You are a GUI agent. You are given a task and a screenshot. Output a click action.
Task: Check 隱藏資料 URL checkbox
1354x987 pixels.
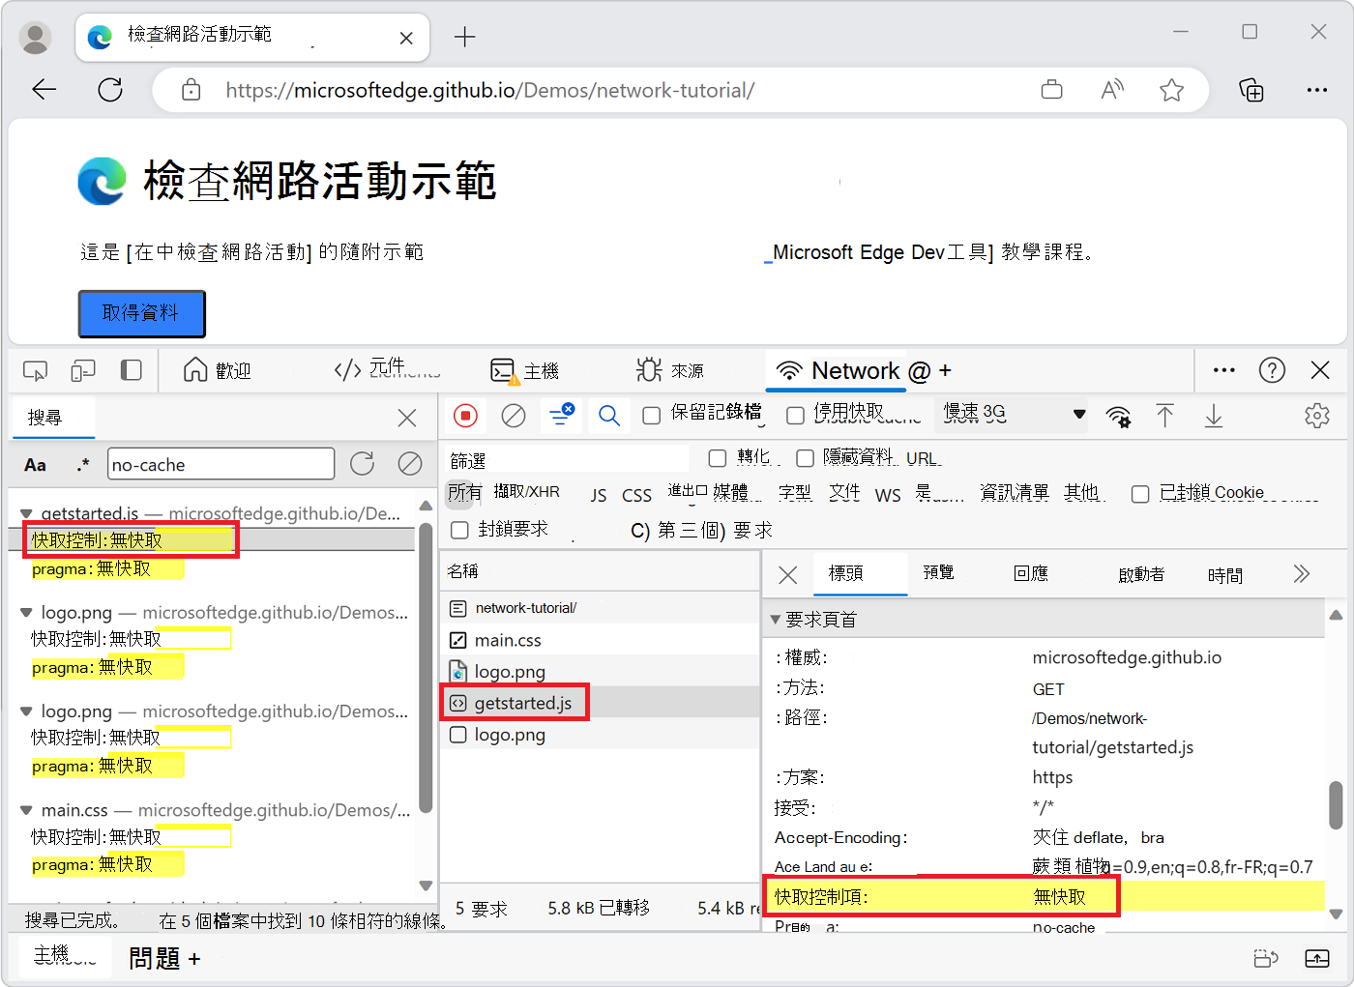tap(805, 458)
